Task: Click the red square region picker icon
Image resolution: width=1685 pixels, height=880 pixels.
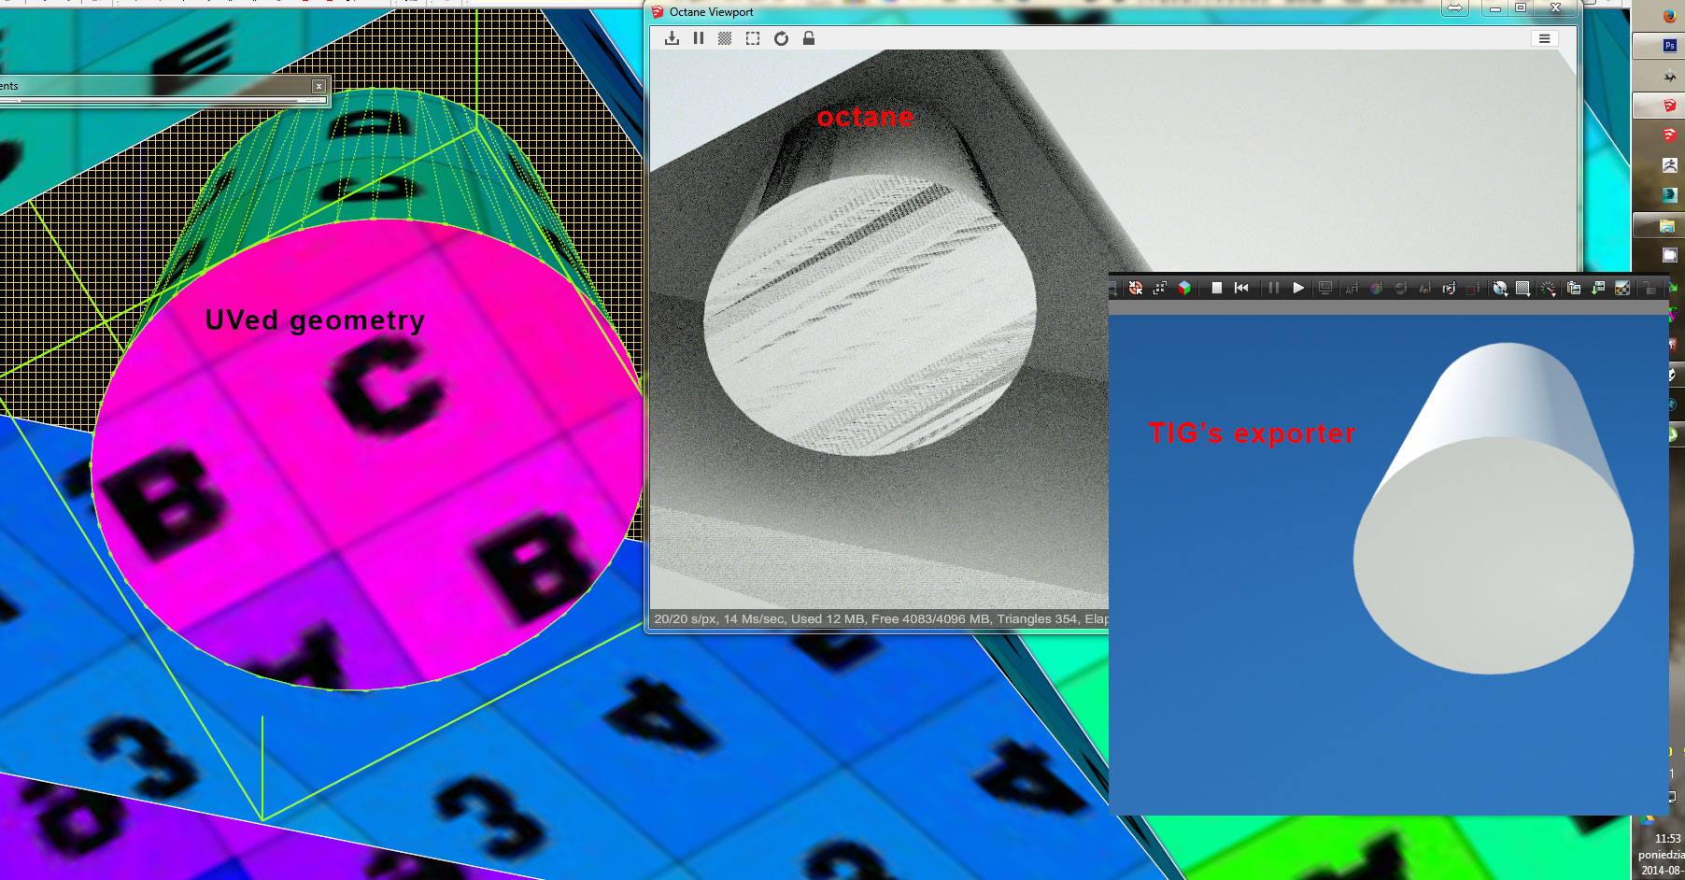Action: click(1473, 289)
